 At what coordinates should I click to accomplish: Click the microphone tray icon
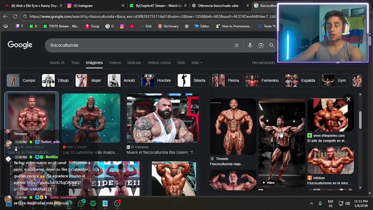pos(320,203)
